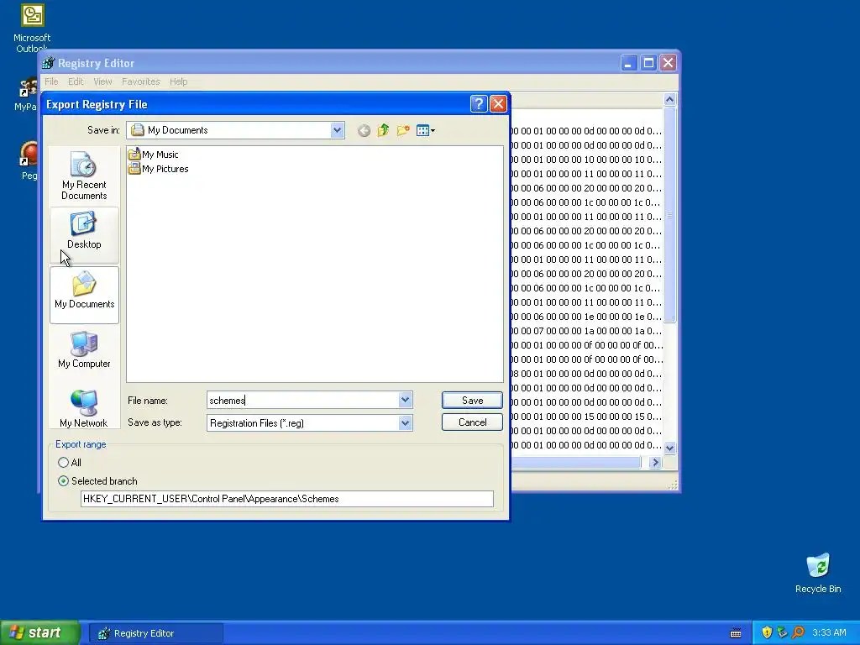Open My Computer in places bar

pos(84,349)
